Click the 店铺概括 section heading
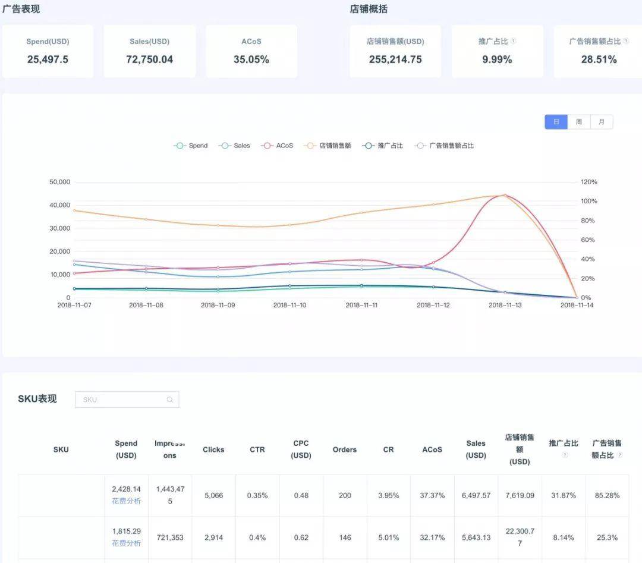 coord(369,9)
